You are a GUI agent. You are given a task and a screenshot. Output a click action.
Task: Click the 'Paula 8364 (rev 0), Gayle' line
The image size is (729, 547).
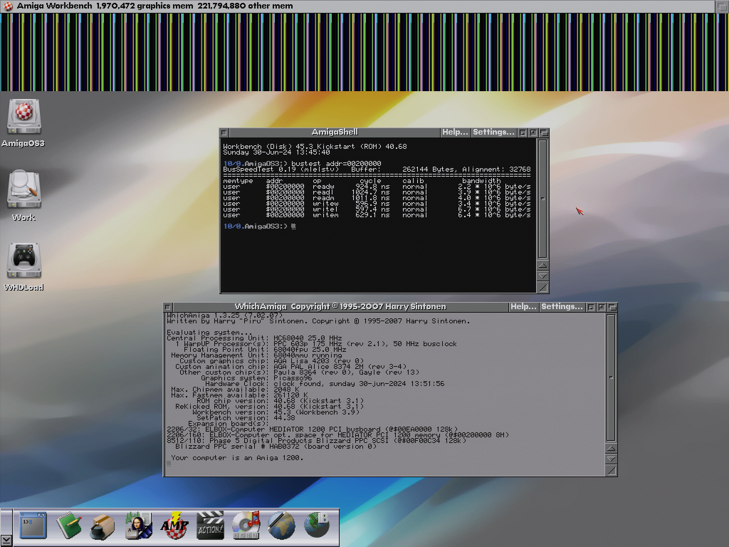click(x=300, y=373)
